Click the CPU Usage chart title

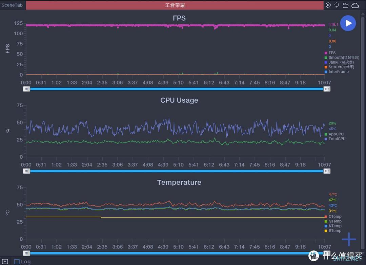pyautogui.click(x=179, y=100)
